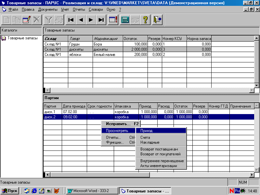Click the upper table scroll-down arrow

(256, 85)
